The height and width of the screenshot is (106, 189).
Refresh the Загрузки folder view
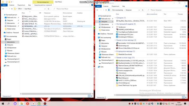pyautogui.click(x=143, y=10)
